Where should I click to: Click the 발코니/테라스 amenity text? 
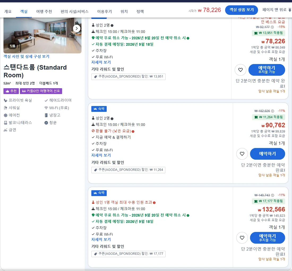(20, 123)
